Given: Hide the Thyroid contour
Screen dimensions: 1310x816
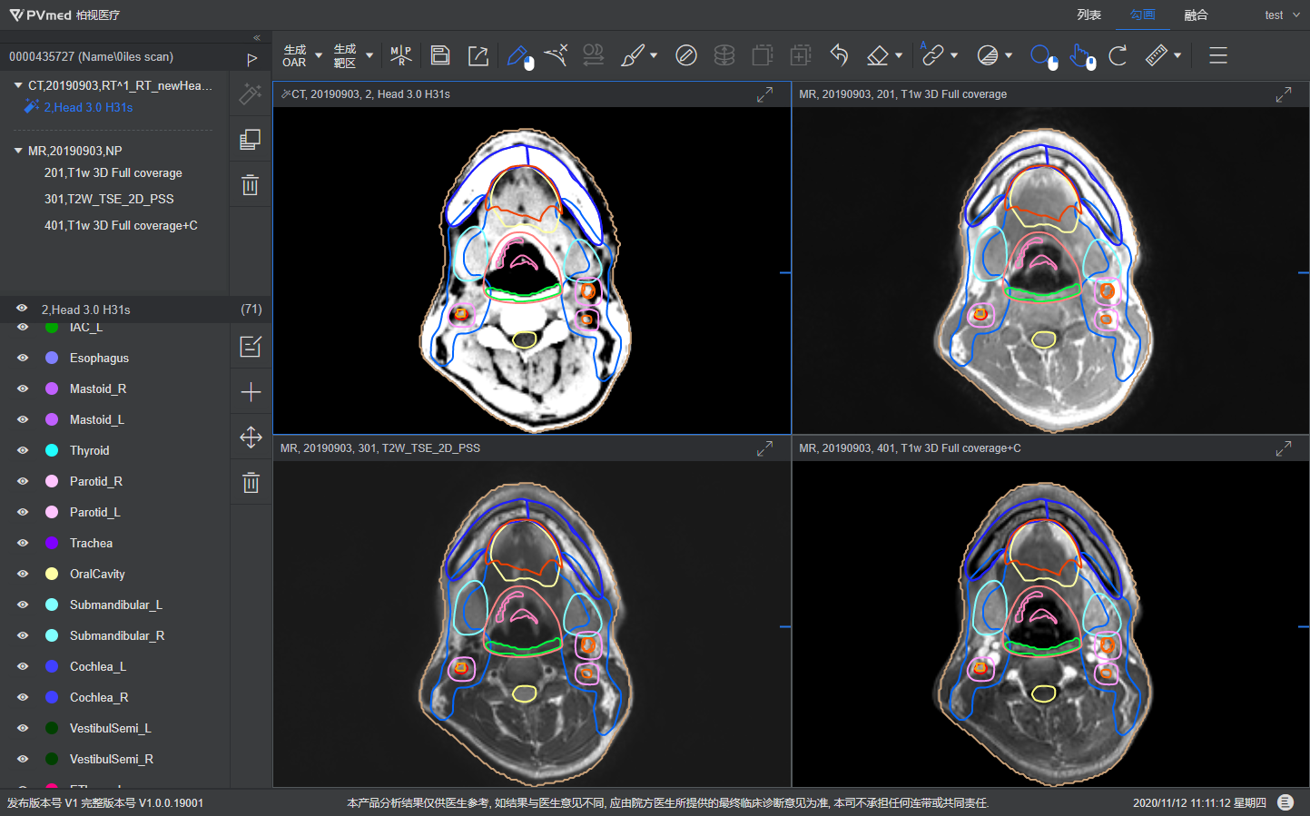Looking at the screenshot, I should coord(23,450).
